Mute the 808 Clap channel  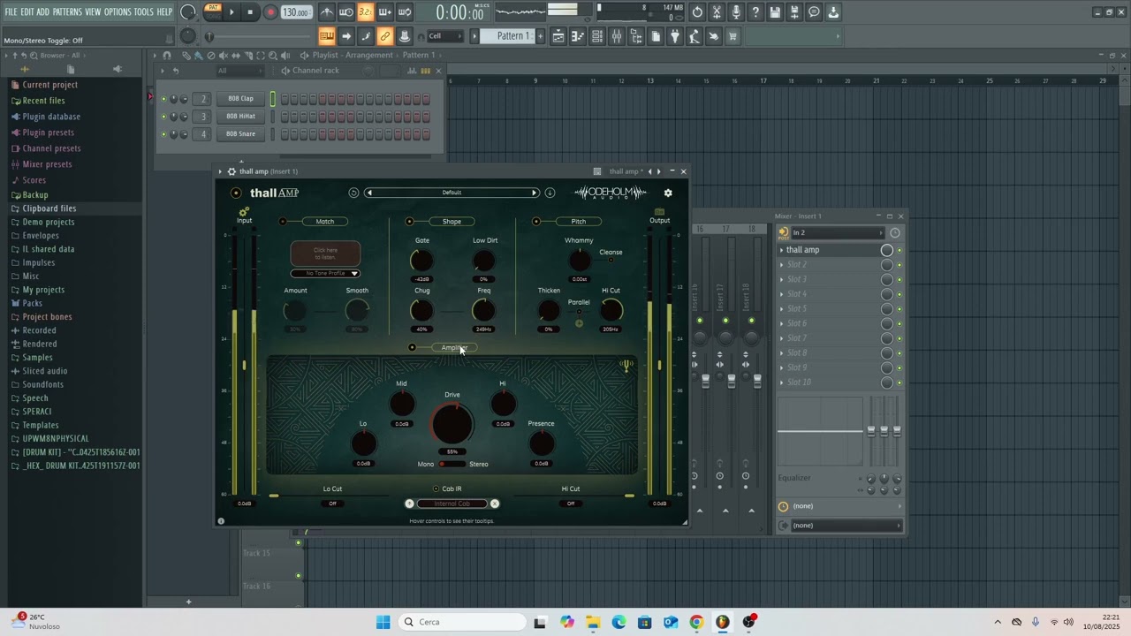163,99
